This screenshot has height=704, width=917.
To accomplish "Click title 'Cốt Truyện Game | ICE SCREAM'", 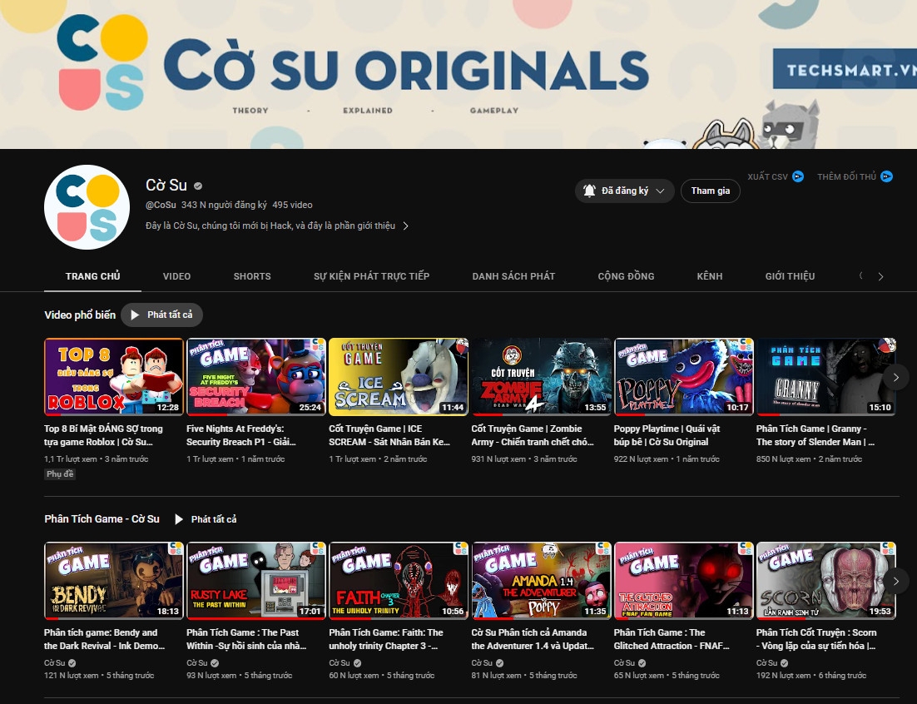I will click(389, 435).
